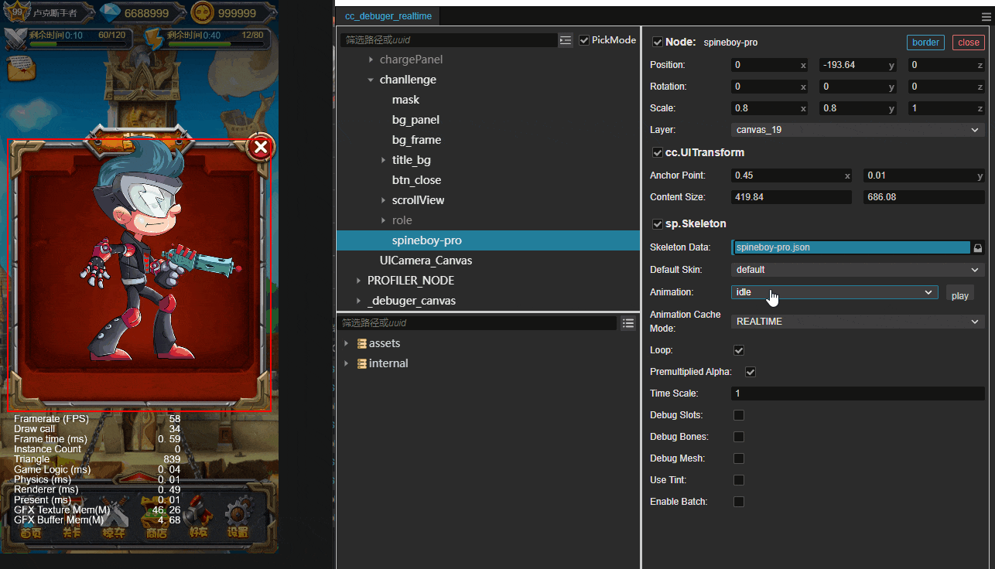This screenshot has width=995, height=569.
Task: Click the node filter search field
Action: pyautogui.click(x=449, y=40)
